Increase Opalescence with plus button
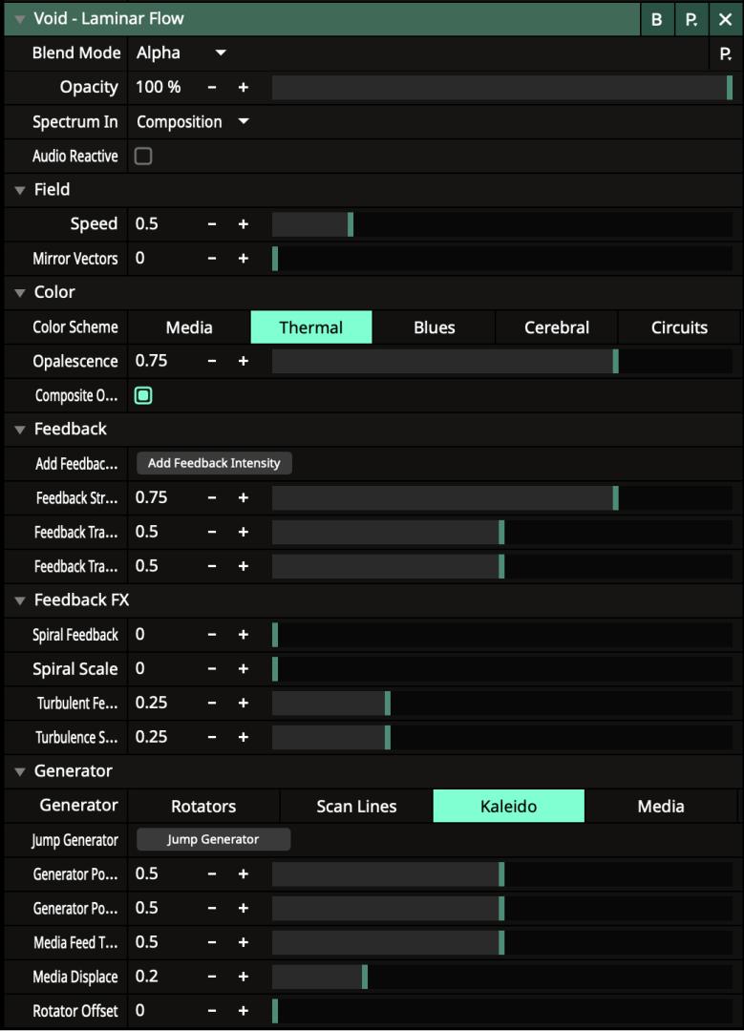Image resolution: width=744 pixels, height=1031 pixels. (244, 361)
